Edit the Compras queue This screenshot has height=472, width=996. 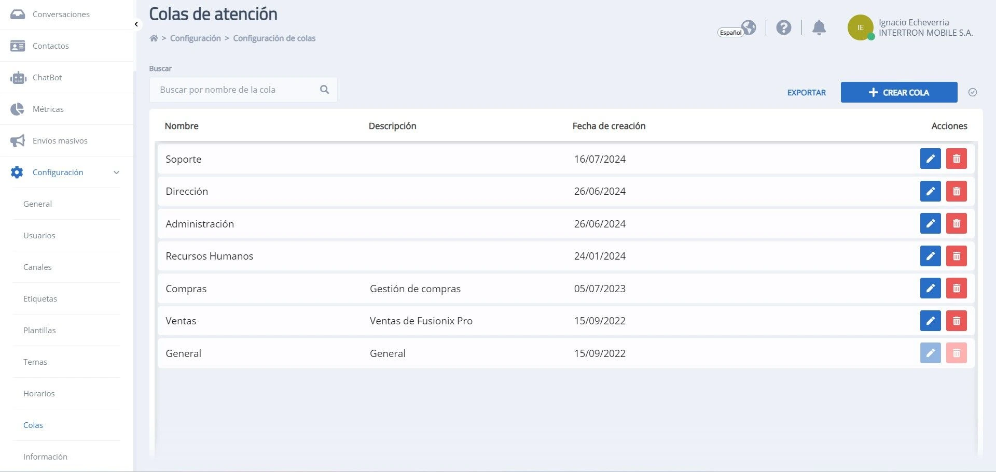pos(930,289)
